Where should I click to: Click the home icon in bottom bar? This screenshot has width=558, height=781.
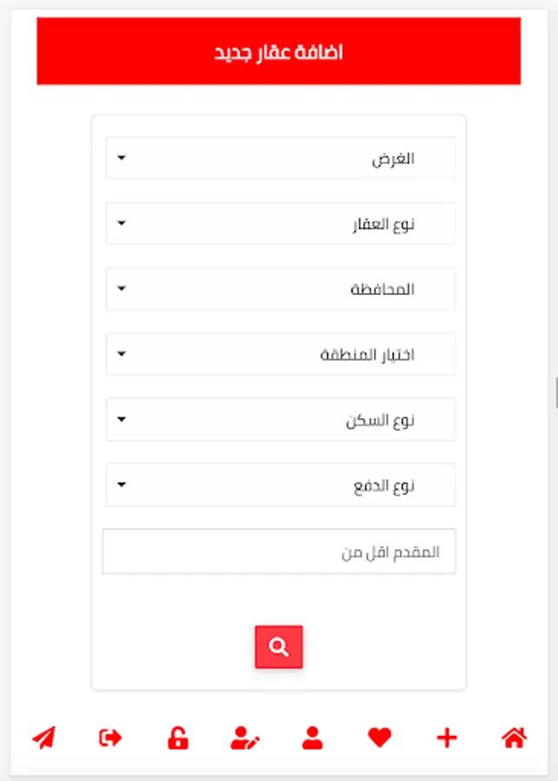point(514,738)
